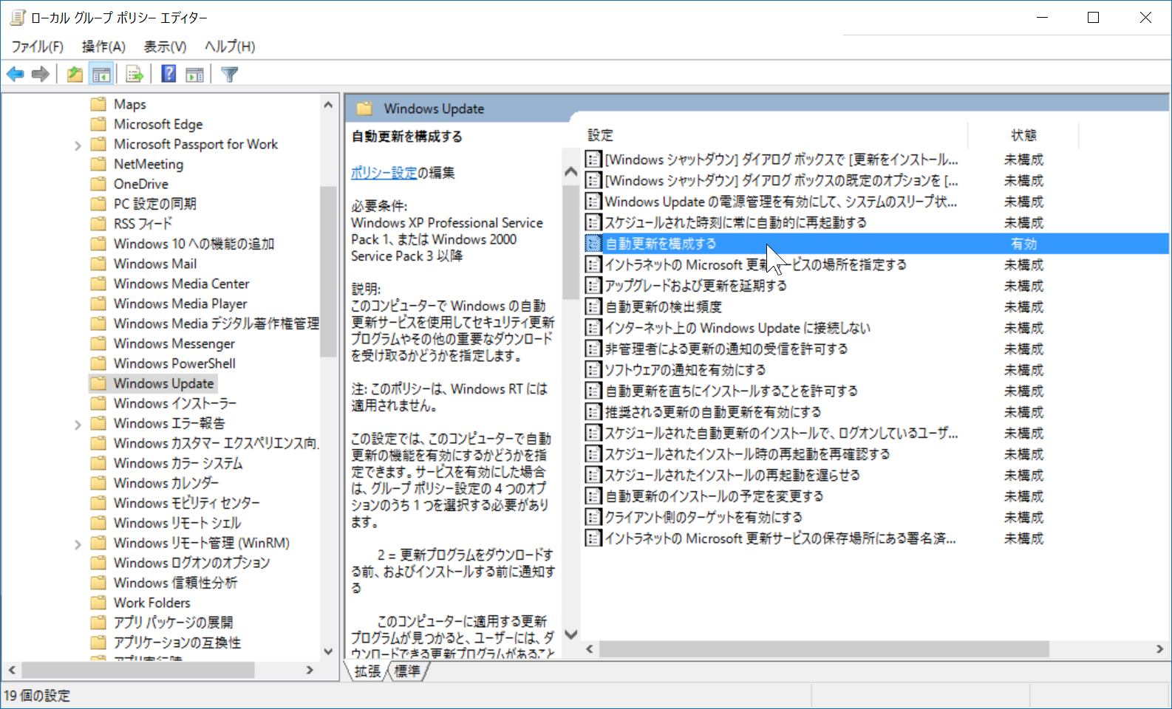Select Windows Update in the tree
Screen dimensions: 1172x709
(163, 383)
